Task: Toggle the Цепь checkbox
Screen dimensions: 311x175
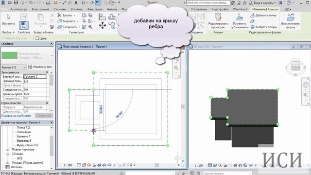Action: (37, 38)
